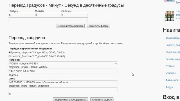The width and height of the screenshot is (180, 101).
Task: Open the Статьи navigation link
Action: pyautogui.click(x=170, y=66)
